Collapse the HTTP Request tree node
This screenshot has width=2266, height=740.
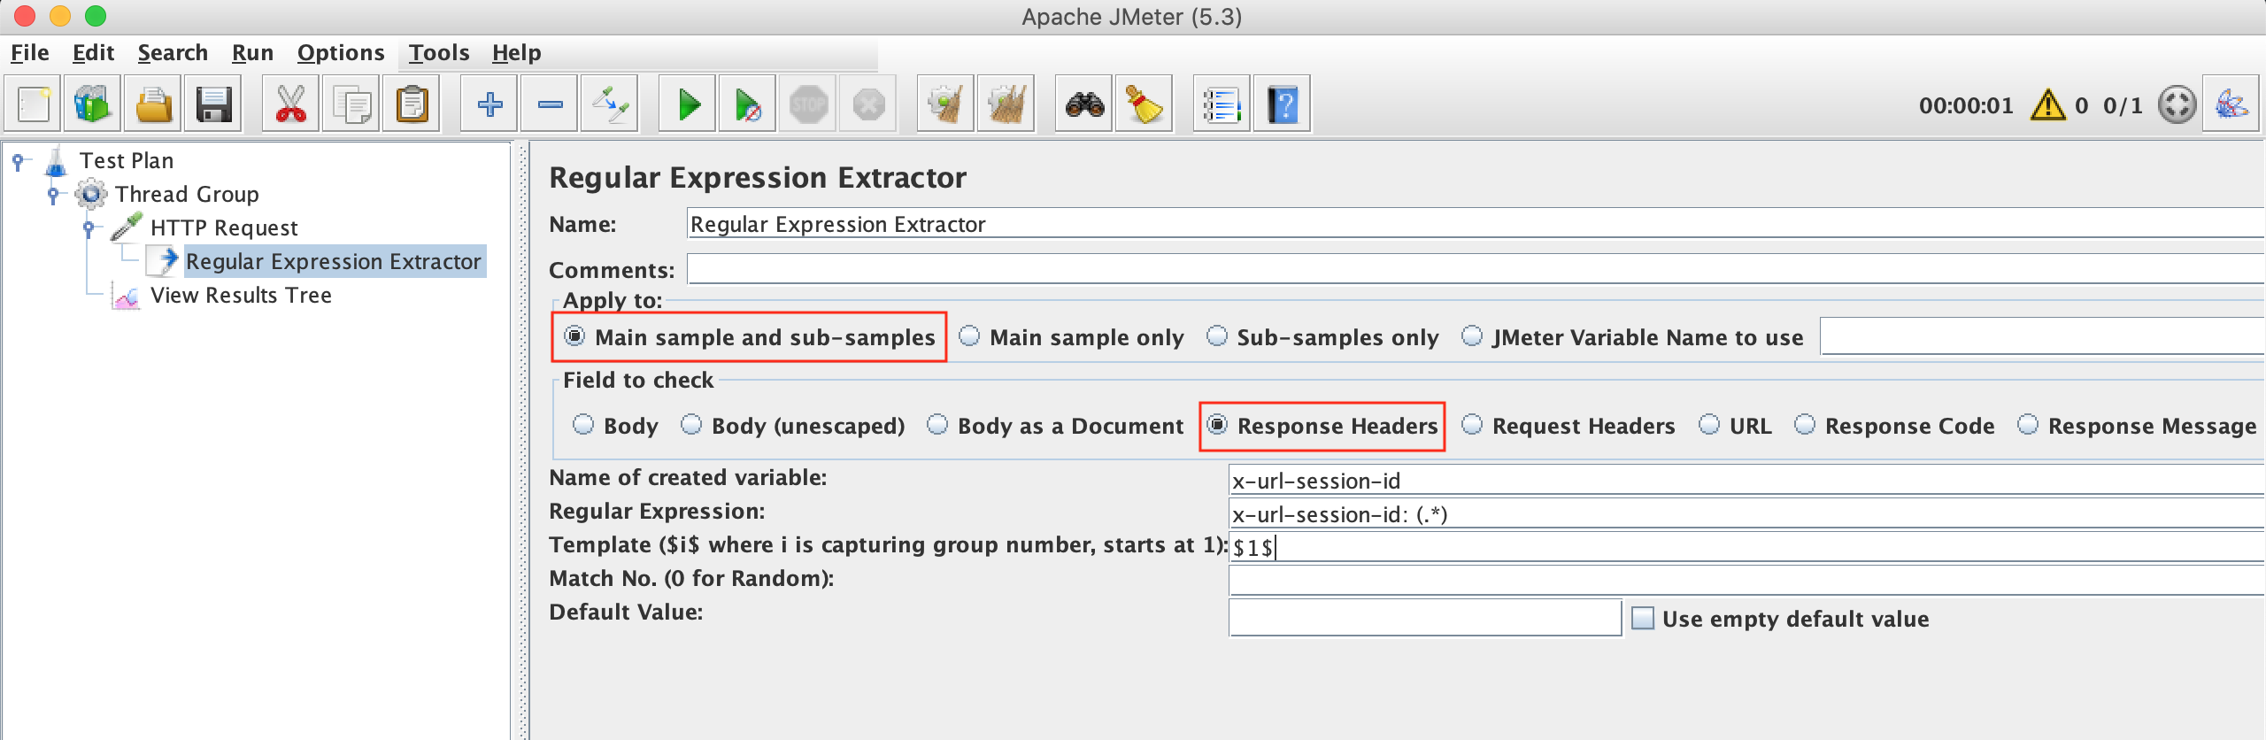(89, 228)
